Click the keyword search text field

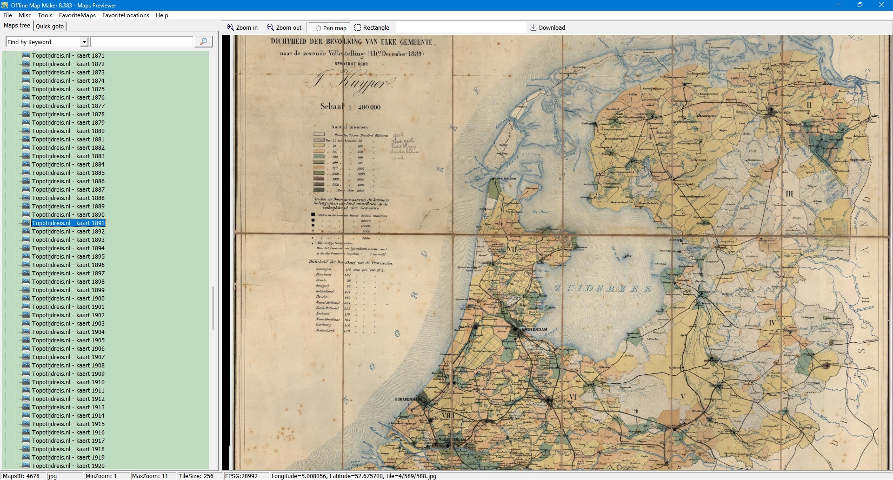[x=141, y=42]
